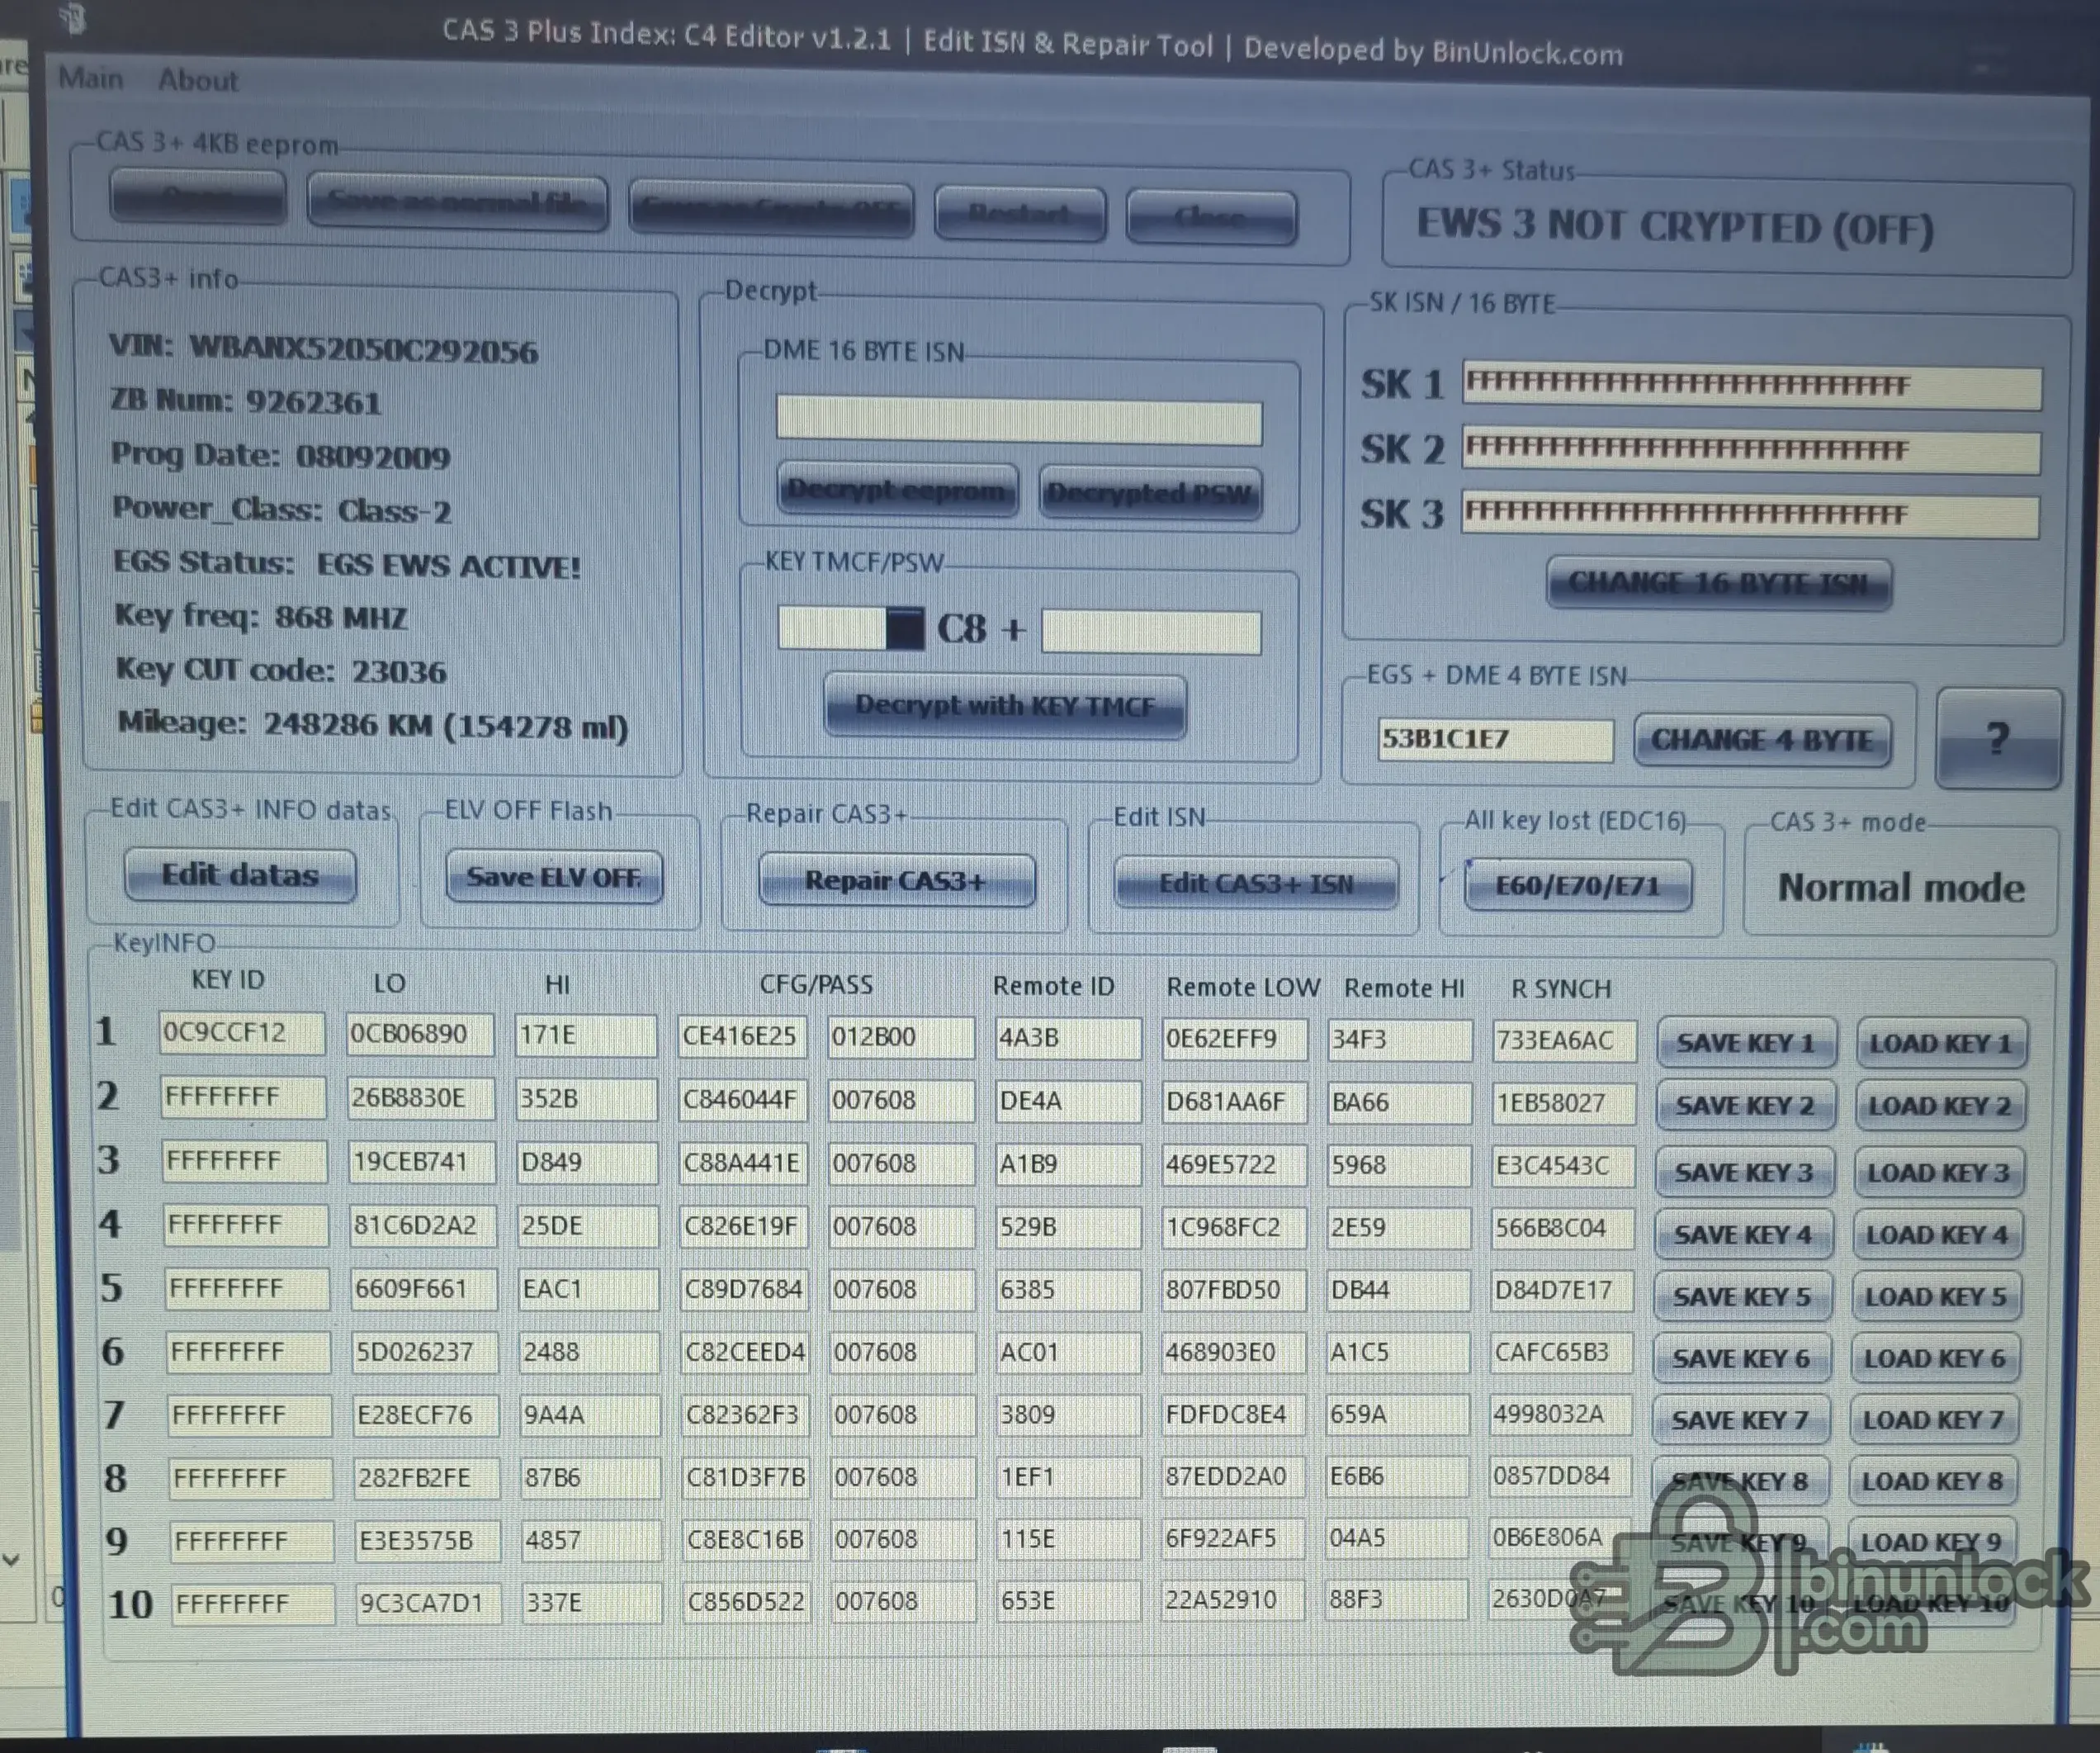Viewport: 2100px width, 1753px height.
Task: Select the SK 2 ISN field
Action: (x=1750, y=452)
